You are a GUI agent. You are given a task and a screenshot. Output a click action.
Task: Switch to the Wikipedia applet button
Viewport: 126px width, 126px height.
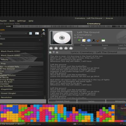[x=116, y=101]
